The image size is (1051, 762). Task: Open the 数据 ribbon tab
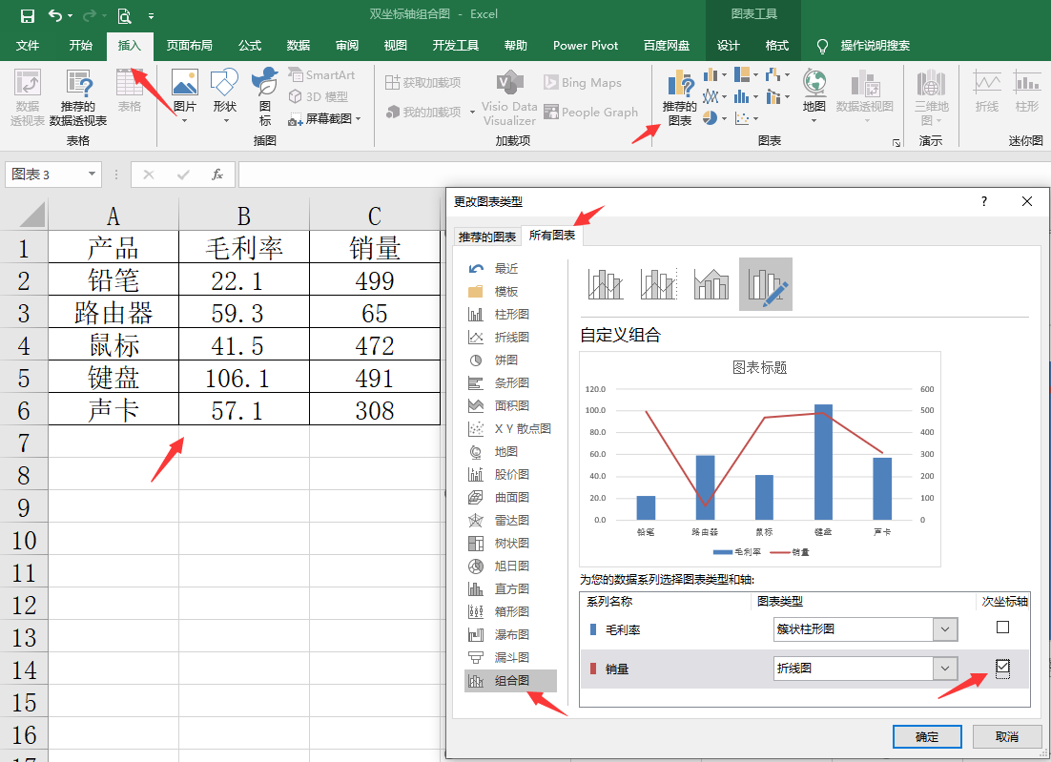299,46
